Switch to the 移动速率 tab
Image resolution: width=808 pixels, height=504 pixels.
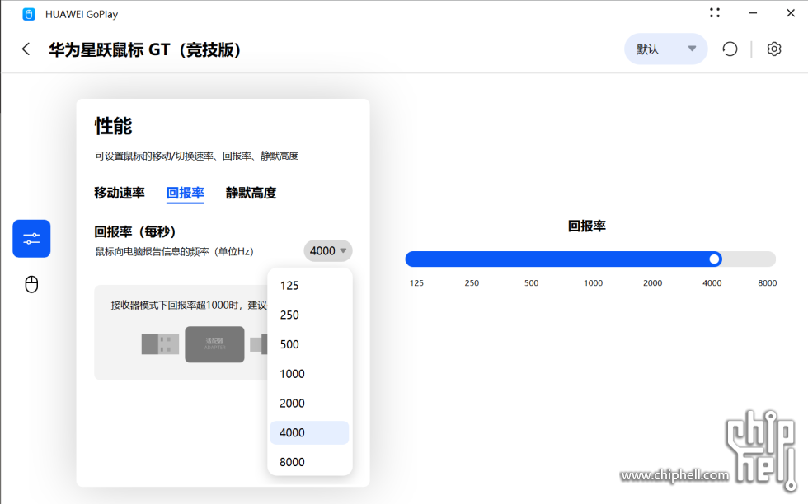[120, 193]
